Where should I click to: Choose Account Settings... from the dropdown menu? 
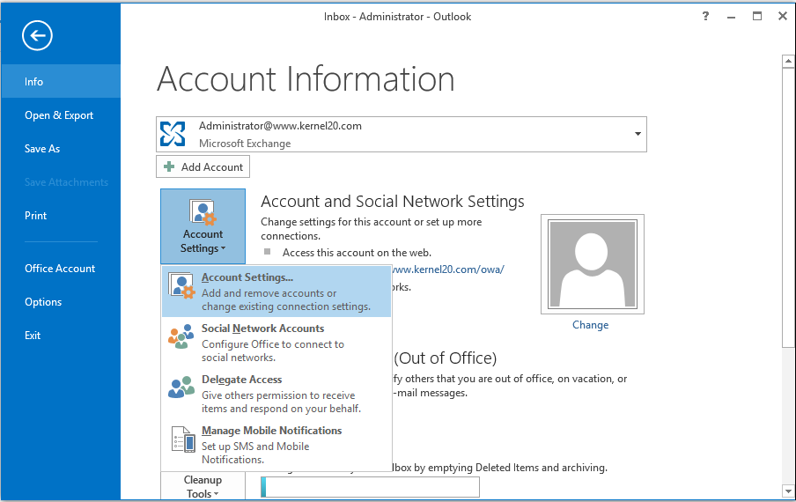276,292
